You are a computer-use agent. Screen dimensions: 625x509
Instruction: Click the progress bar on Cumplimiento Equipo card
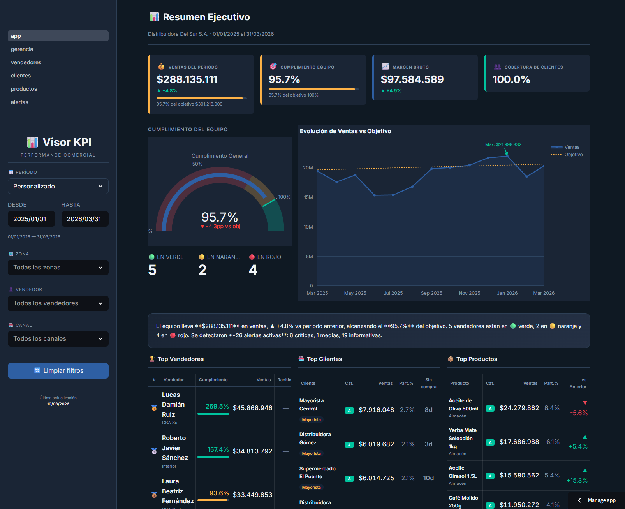(313, 89)
